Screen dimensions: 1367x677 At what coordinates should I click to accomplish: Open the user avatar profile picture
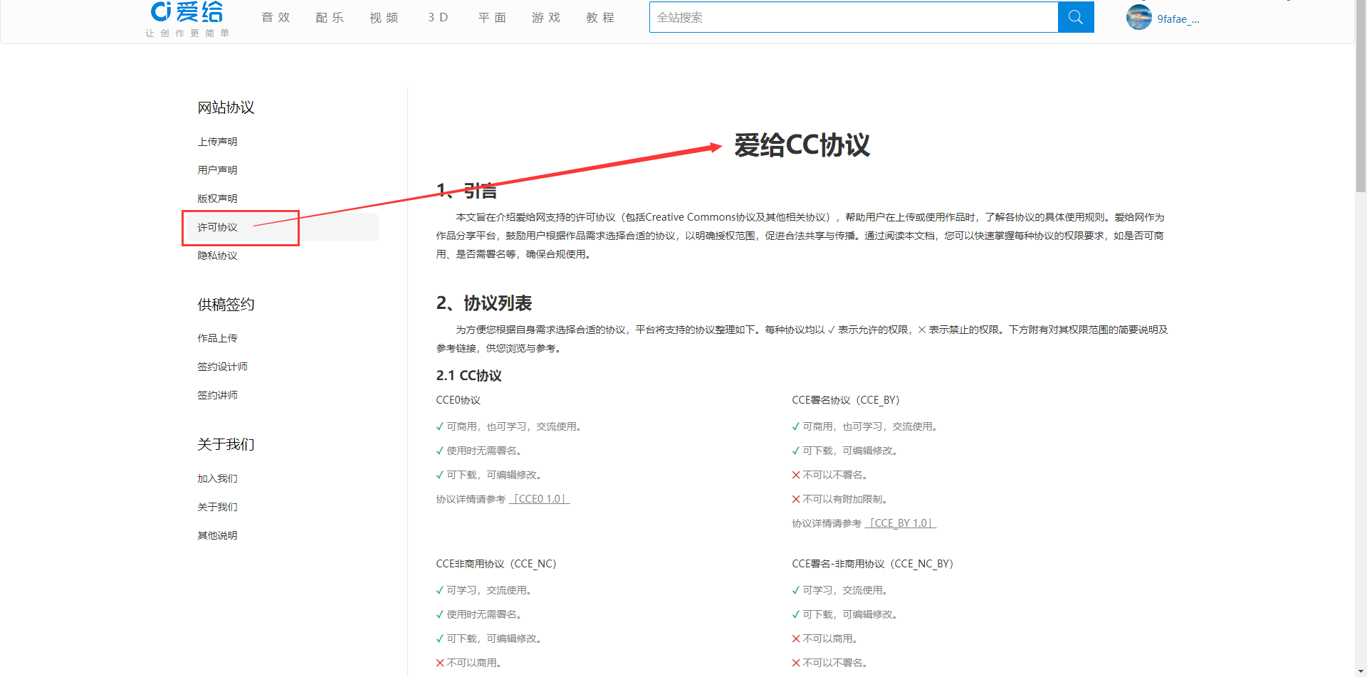coord(1139,17)
